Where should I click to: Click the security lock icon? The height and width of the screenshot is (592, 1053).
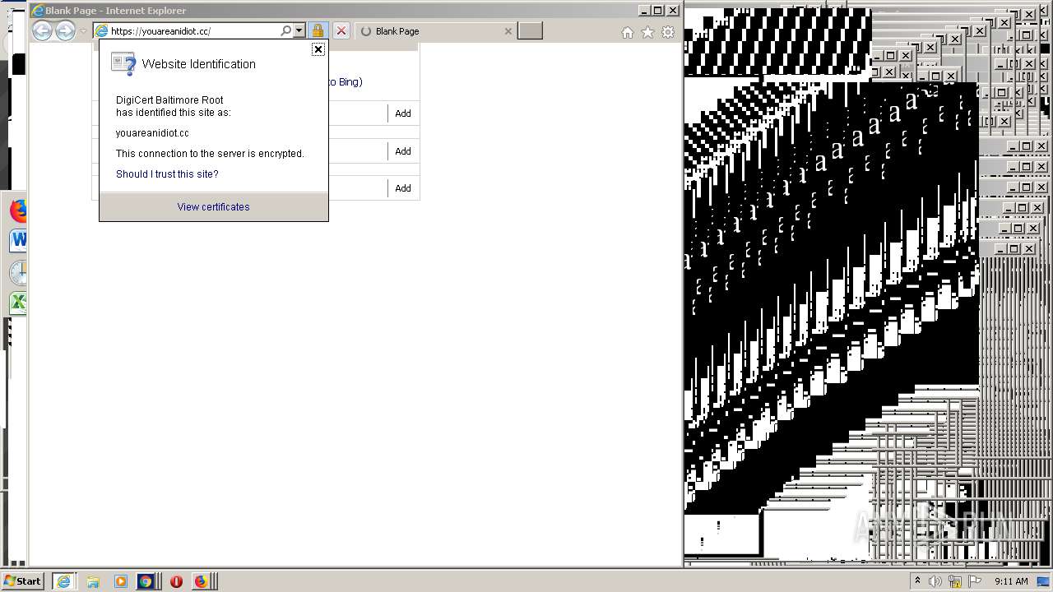click(x=318, y=31)
